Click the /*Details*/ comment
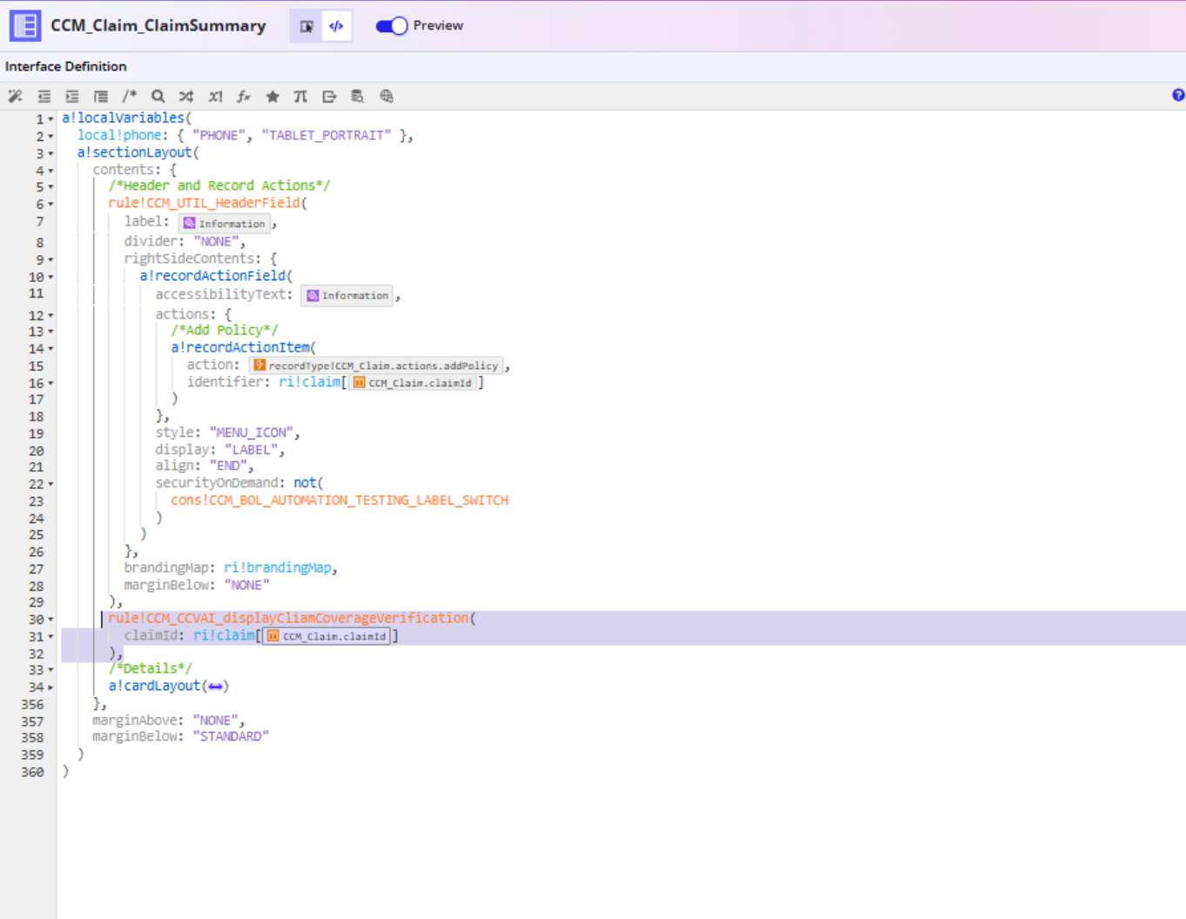 (x=150, y=668)
